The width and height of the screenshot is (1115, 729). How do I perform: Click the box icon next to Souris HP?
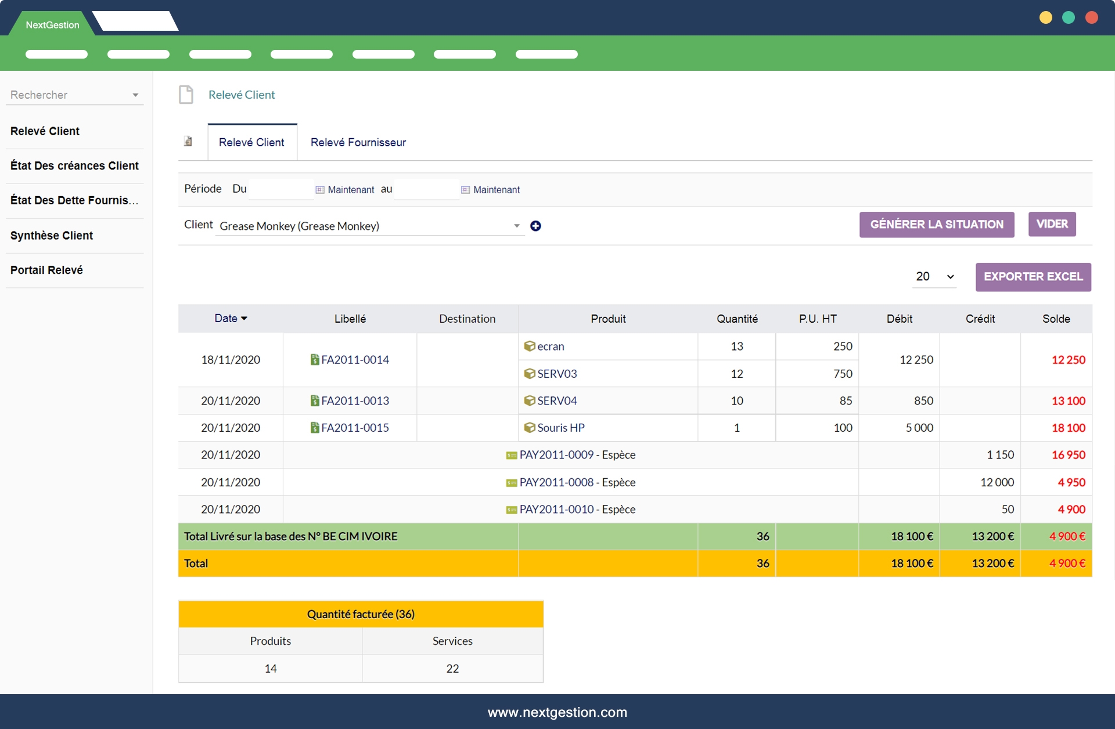click(529, 428)
